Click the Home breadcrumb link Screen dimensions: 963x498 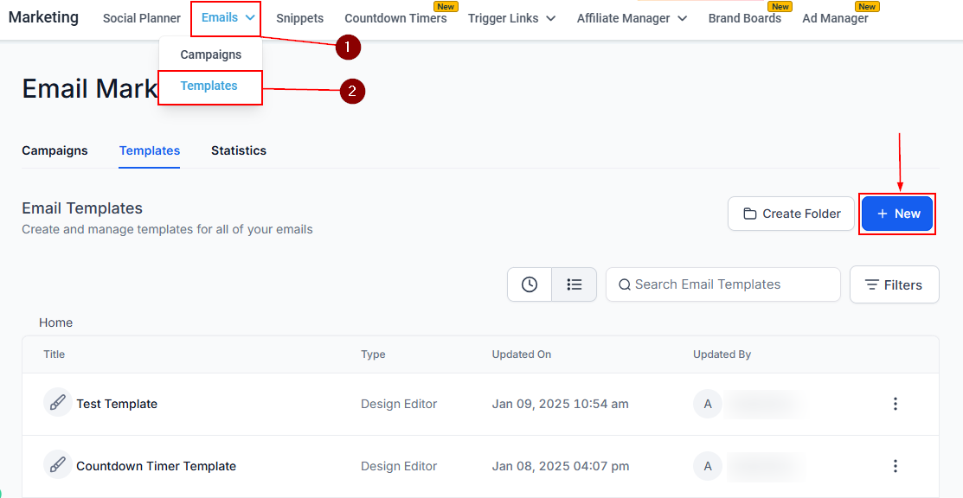coord(55,322)
